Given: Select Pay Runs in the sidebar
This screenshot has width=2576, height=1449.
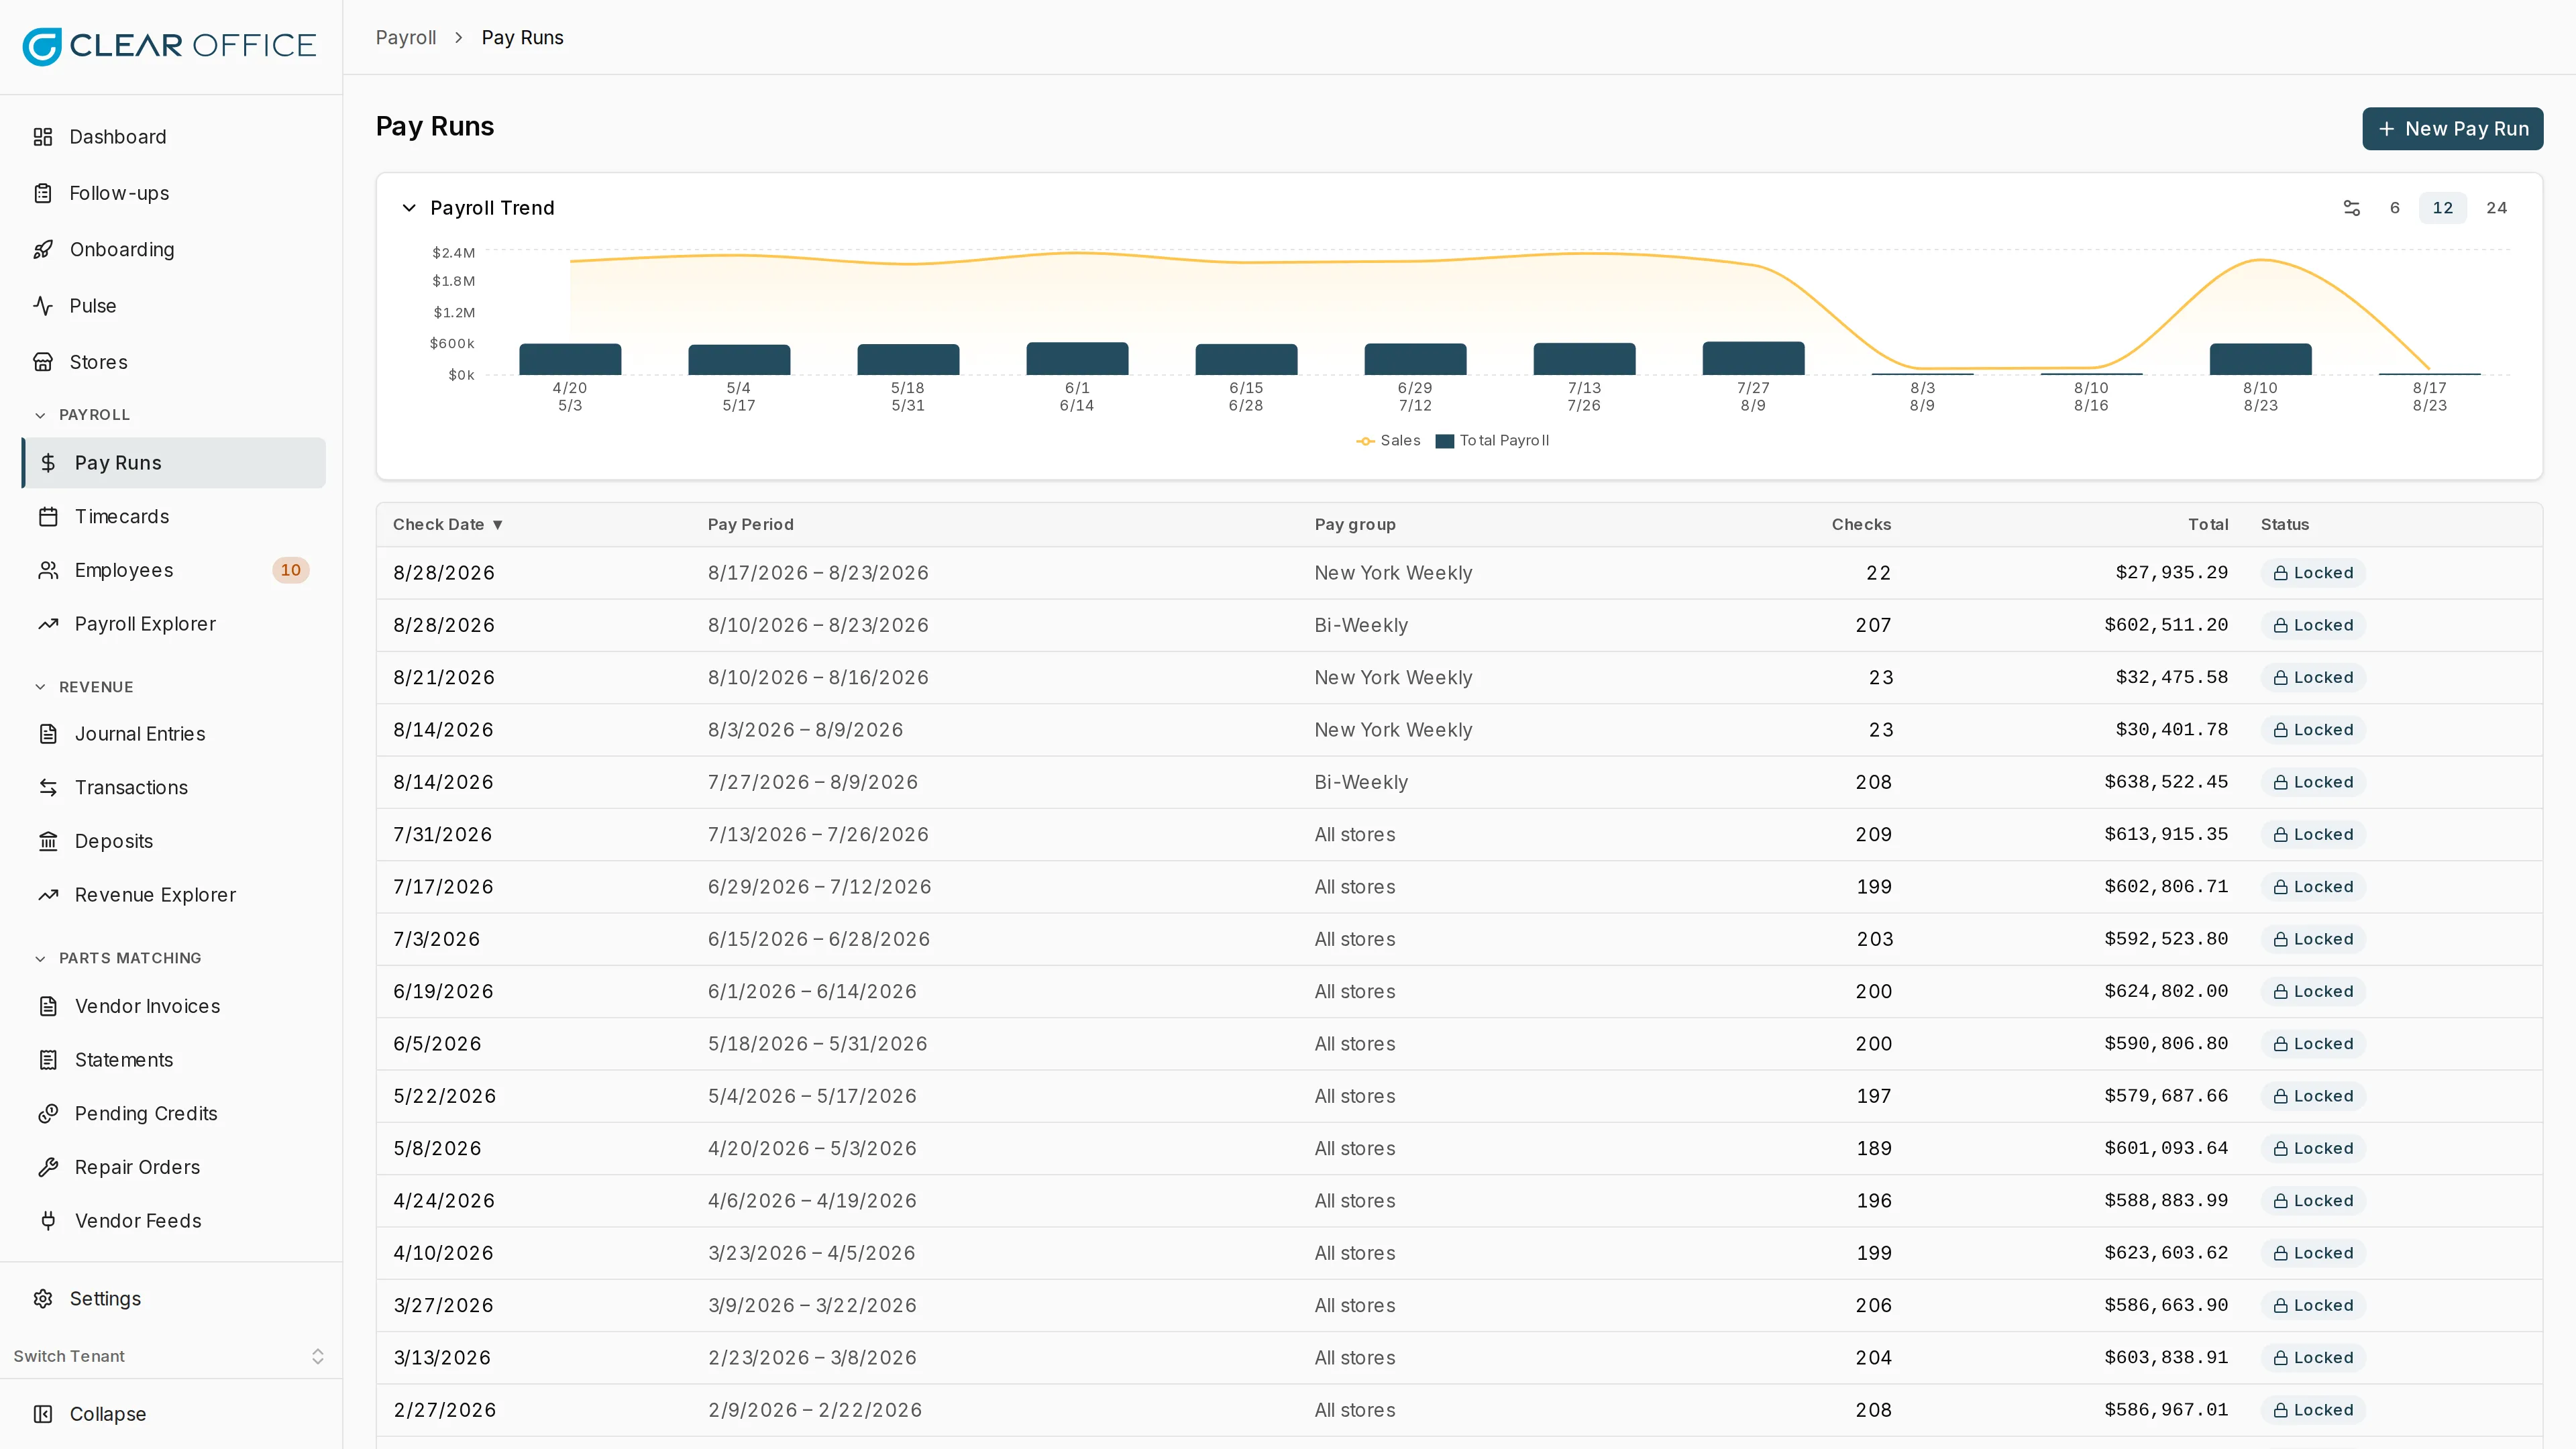Looking at the screenshot, I should coord(174,463).
